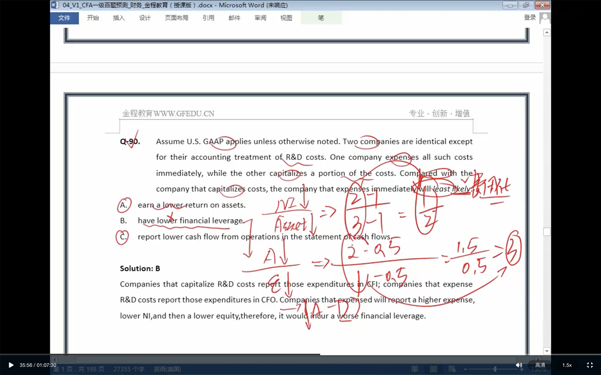The width and height of the screenshot is (601, 375).
Task: Click the header text '专业 · 创新 · 增值'
Action: (439, 114)
